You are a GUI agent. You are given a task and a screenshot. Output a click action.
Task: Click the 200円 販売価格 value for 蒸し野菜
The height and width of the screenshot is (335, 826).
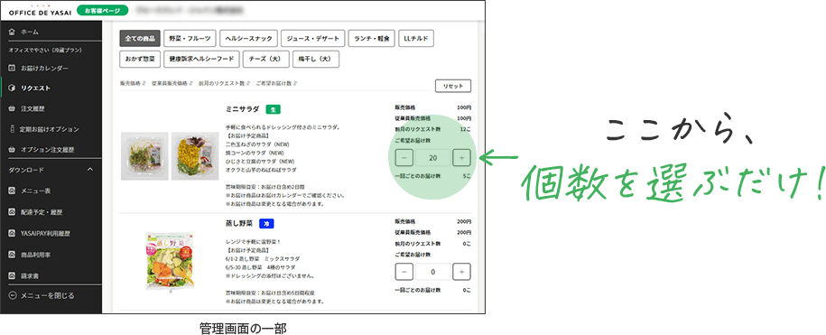(x=465, y=222)
